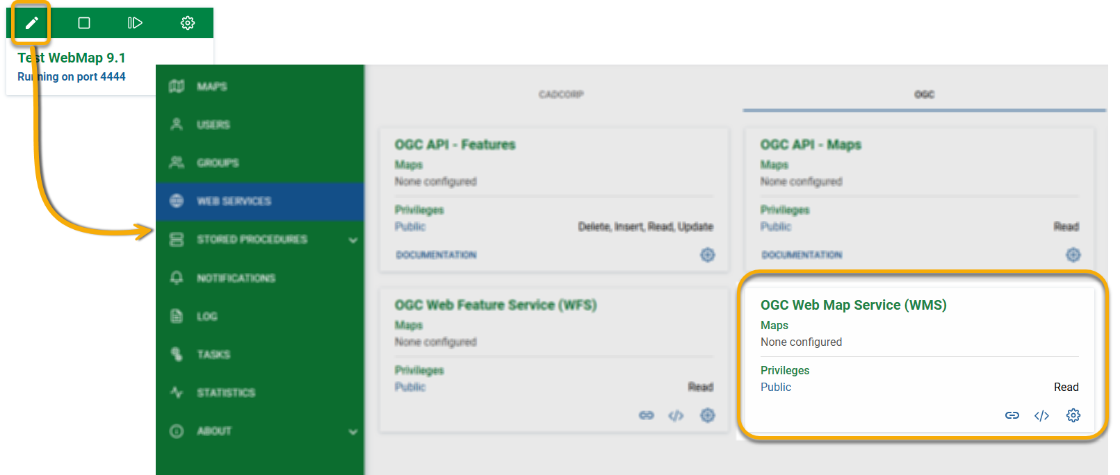Click WFS service link icon
This screenshot has width=1120, height=475.
(647, 415)
